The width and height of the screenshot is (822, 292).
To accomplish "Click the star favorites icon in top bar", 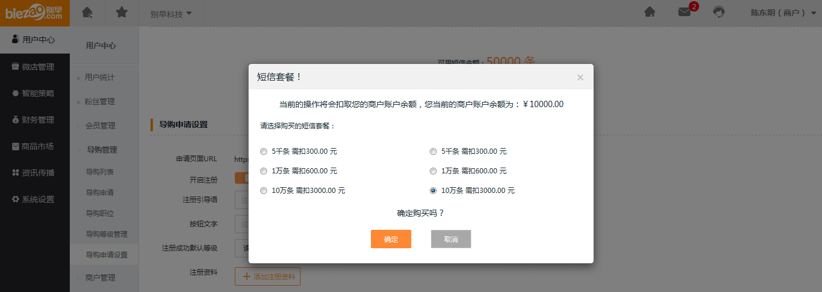I will click(122, 13).
